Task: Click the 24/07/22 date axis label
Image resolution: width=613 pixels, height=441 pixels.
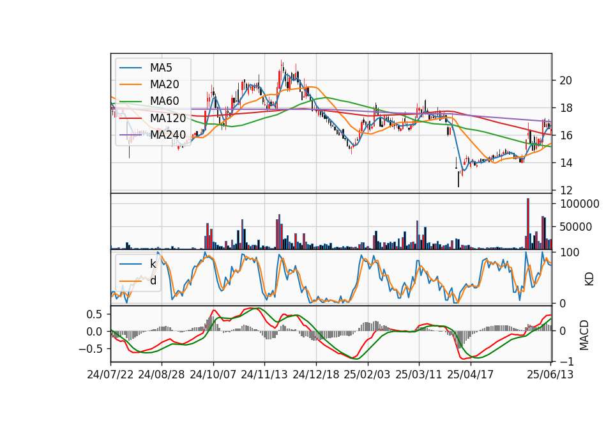Action: [x=110, y=375]
